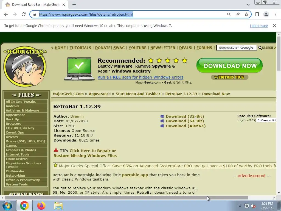Open the Windows Start button

pos(7,206)
